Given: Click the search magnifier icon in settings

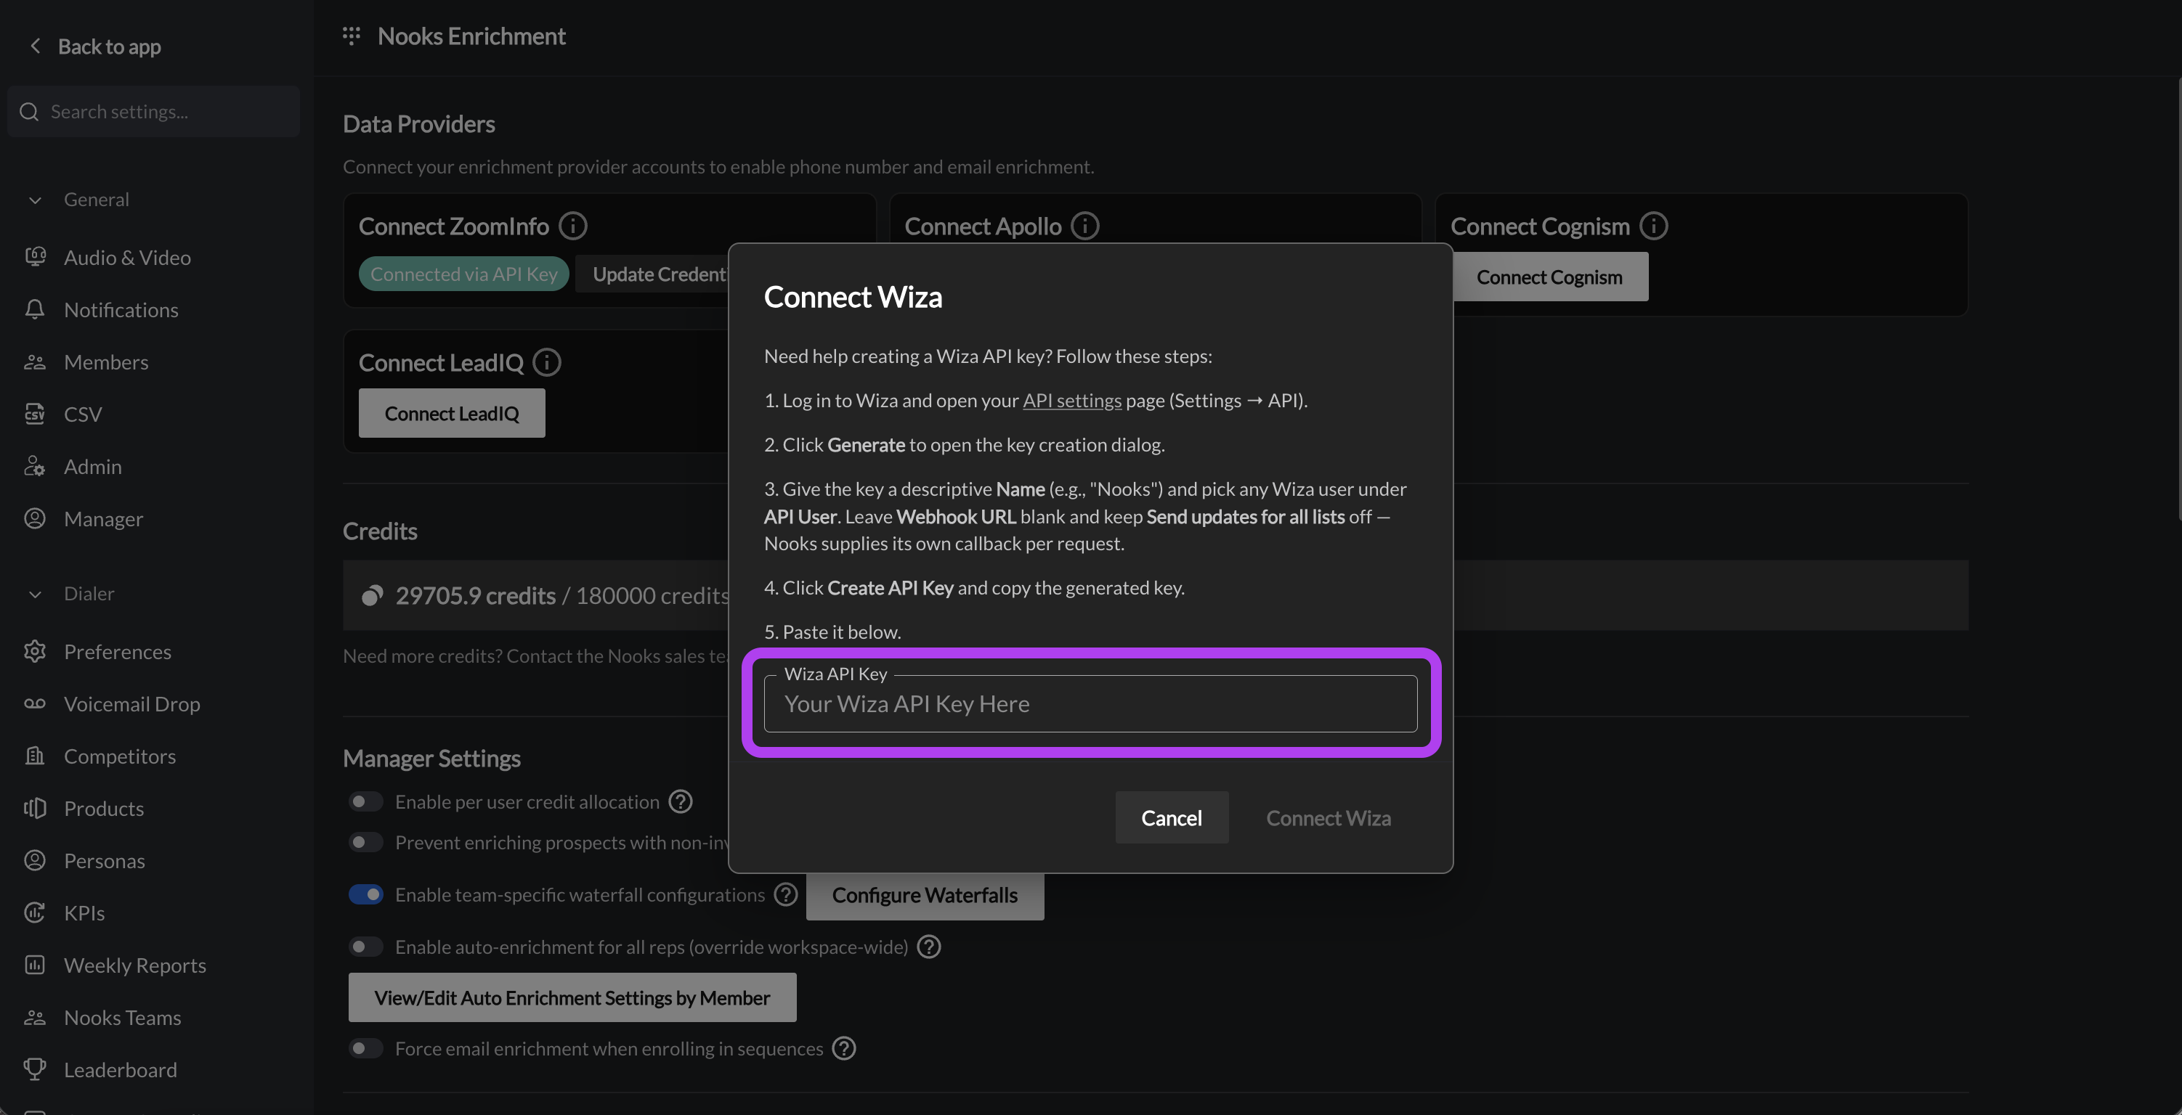Looking at the screenshot, I should pyautogui.click(x=30, y=112).
